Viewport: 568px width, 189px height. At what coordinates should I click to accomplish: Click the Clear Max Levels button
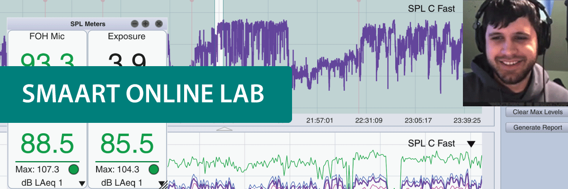[x=537, y=112]
